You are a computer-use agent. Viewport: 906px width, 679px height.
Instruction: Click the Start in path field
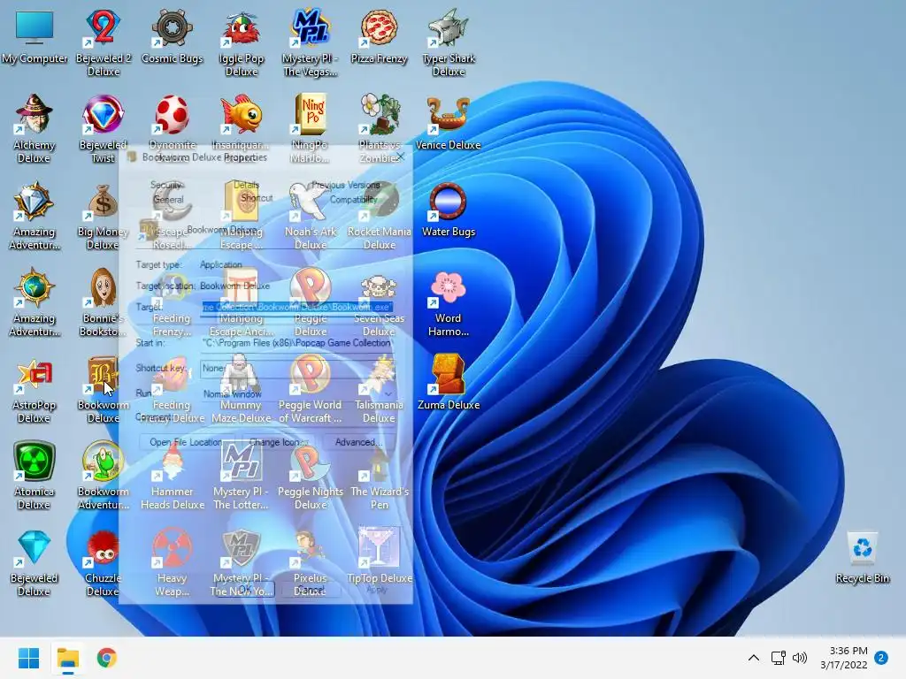point(297,343)
